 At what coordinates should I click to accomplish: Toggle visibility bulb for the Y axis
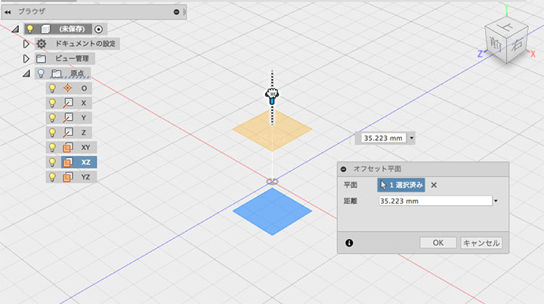(x=52, y=118)
